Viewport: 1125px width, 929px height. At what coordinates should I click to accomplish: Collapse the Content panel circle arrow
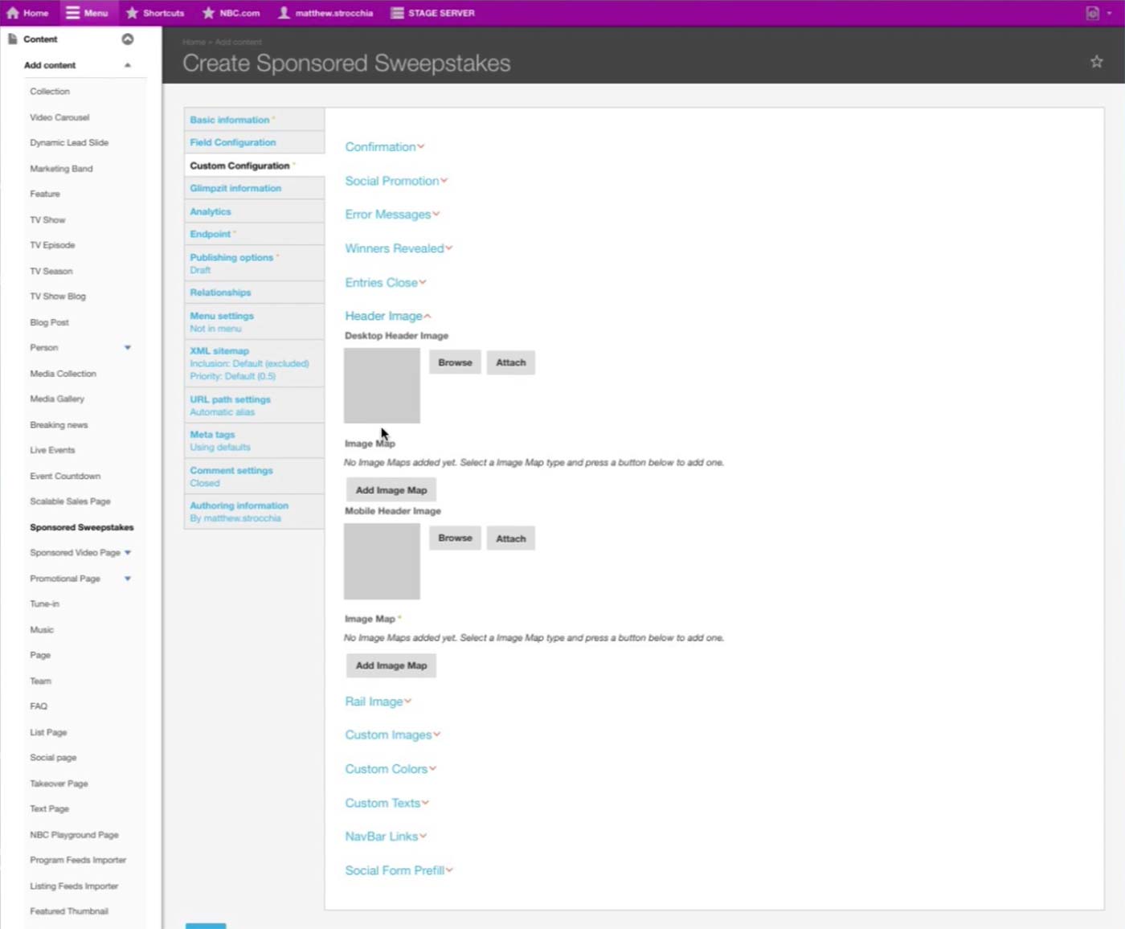click(127, 39)
